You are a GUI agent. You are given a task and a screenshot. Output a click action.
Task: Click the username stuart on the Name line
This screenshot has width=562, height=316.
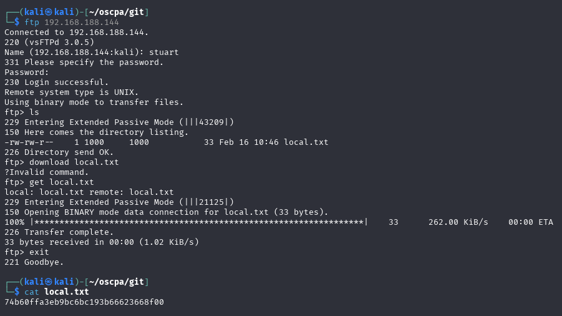click(164, 52)
